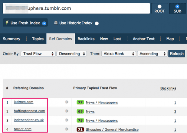Click the Trust Flow score 65 badge
This screenshot has height=133, width=187.
(x=80, y=112)
